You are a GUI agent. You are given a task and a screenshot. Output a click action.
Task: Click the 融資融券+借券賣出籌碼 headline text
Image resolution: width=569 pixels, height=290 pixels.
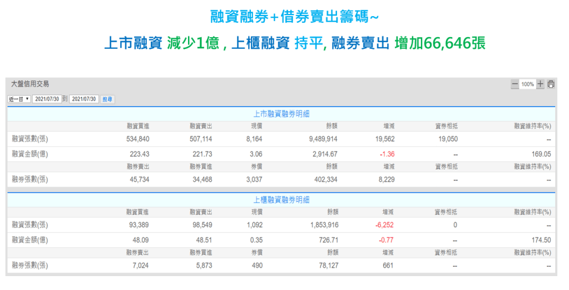(295, 17)
